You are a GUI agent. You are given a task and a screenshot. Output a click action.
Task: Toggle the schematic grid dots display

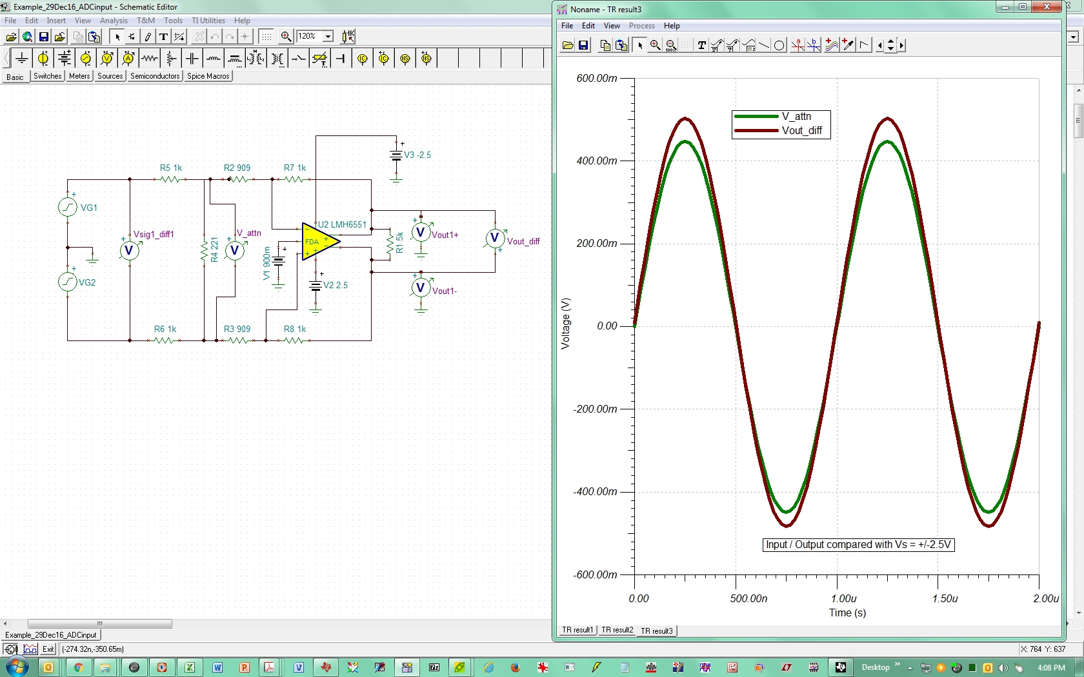pos(266,37)
